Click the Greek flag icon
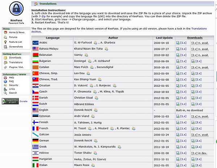This screenshot has width=217, height=168. (35, 147)
